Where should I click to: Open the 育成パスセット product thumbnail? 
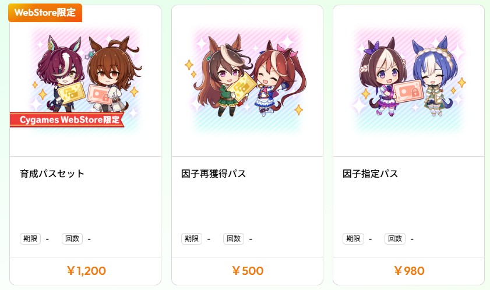[x=85, y=80]
